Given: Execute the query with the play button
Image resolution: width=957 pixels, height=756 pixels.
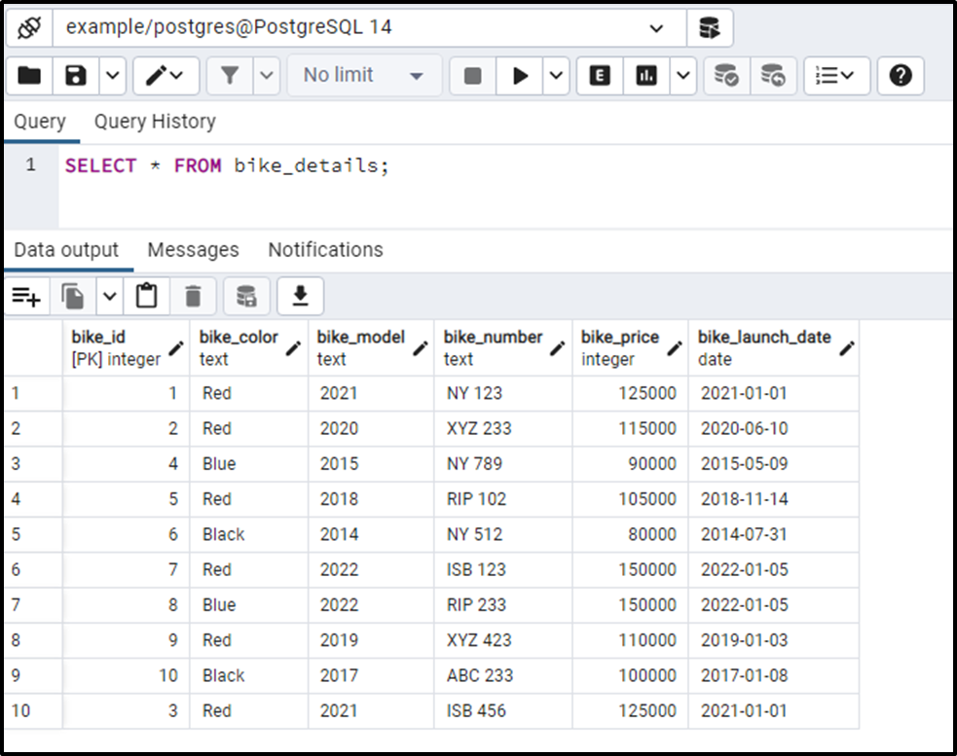Looking at the screenshot, I should click(x=520, y=76).
